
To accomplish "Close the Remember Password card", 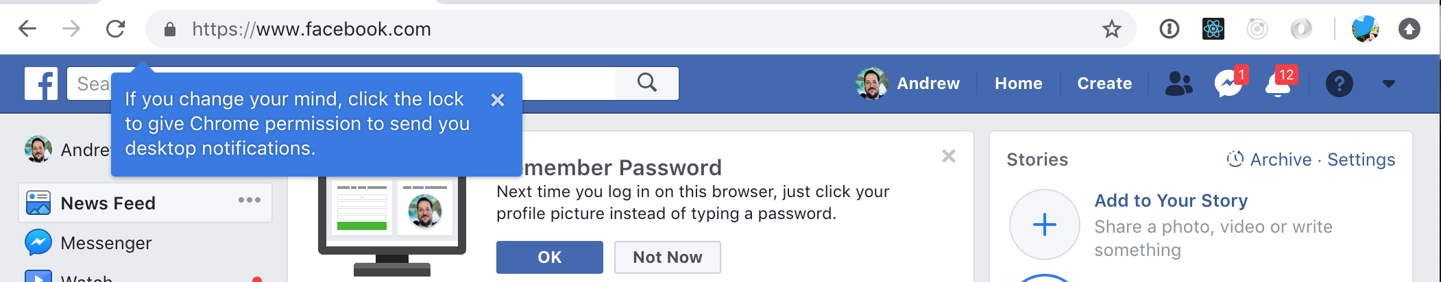I will [949, 156].
